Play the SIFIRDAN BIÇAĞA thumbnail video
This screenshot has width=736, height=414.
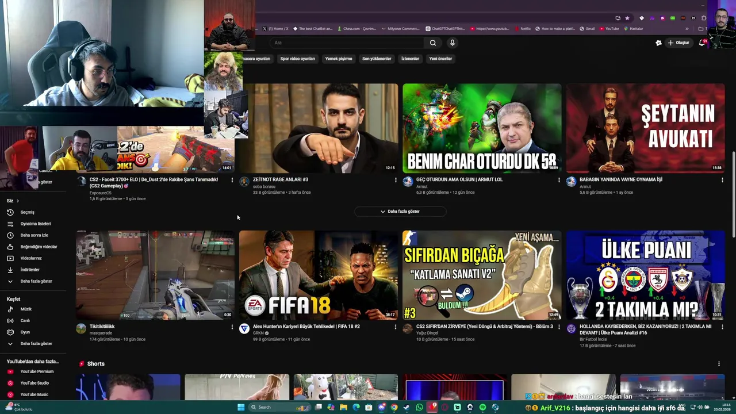[482, 275]
